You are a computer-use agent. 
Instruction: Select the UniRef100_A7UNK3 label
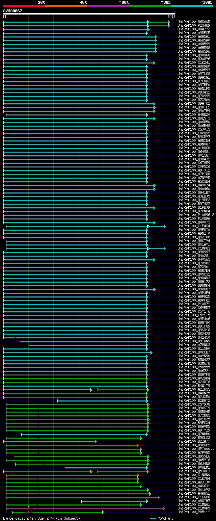click(194, 345)
